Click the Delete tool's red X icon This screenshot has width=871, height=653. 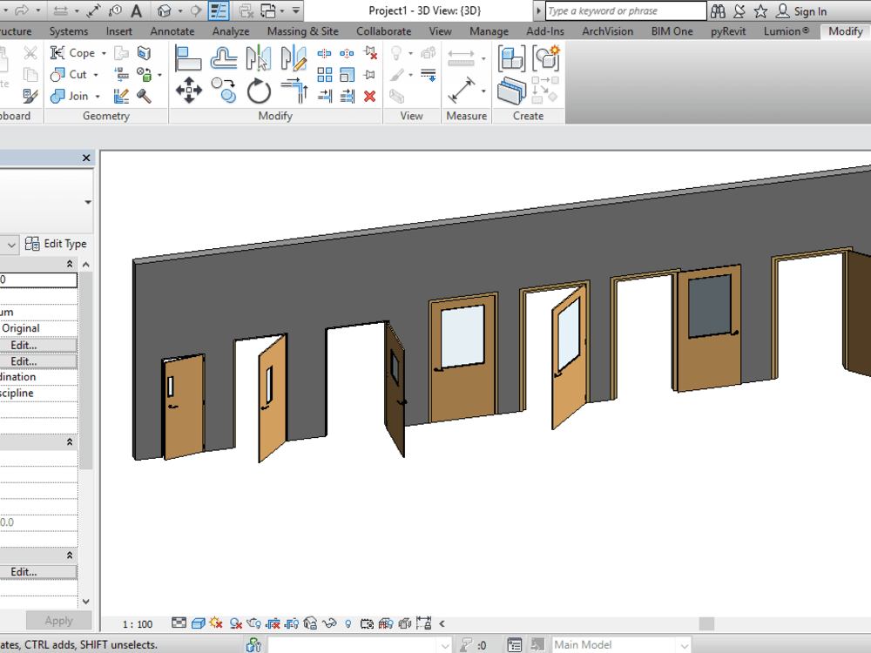[368, 94]
